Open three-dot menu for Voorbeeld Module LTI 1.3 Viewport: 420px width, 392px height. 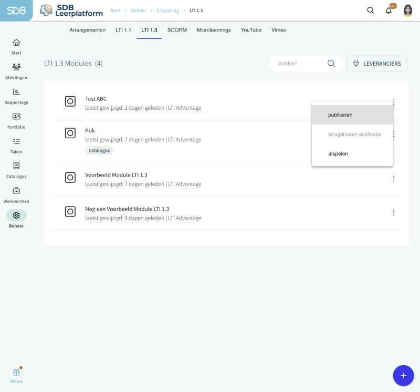pyautogui.click(x=394, y=179)
